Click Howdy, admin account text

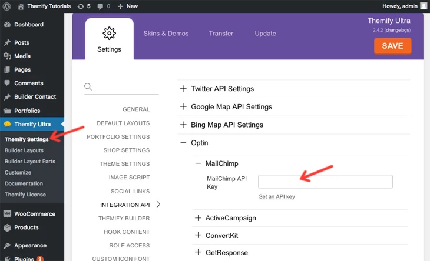coord(400,6)
